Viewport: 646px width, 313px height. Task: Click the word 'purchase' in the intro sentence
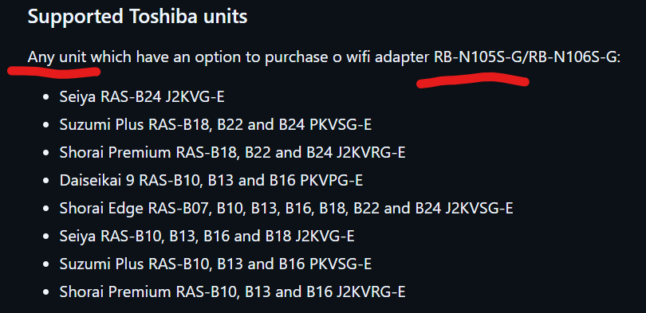[x=296, y=57]
